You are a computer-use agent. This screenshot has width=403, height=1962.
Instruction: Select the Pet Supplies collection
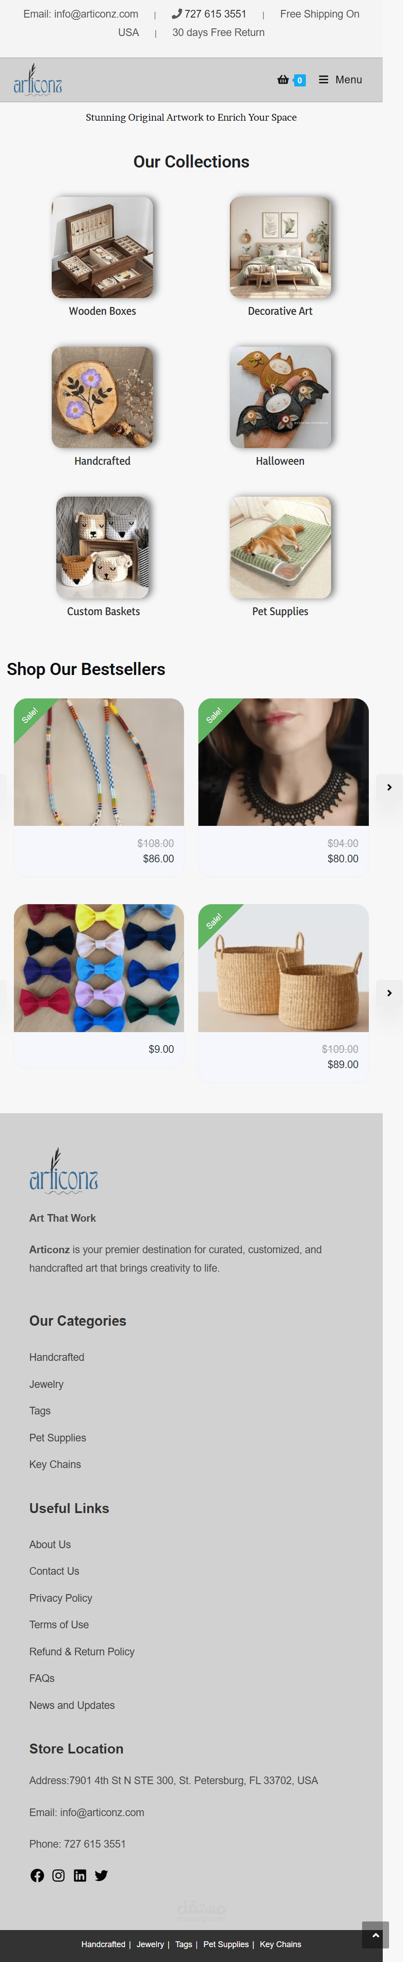[281, 547]
